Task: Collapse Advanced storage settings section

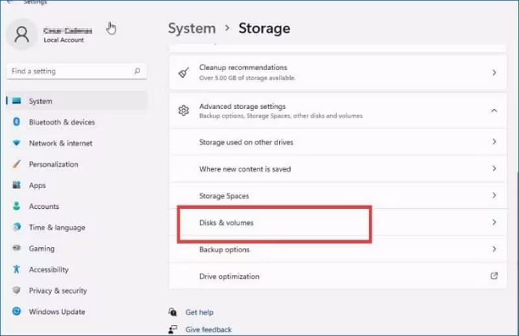Action: click(x=494, y=111)
